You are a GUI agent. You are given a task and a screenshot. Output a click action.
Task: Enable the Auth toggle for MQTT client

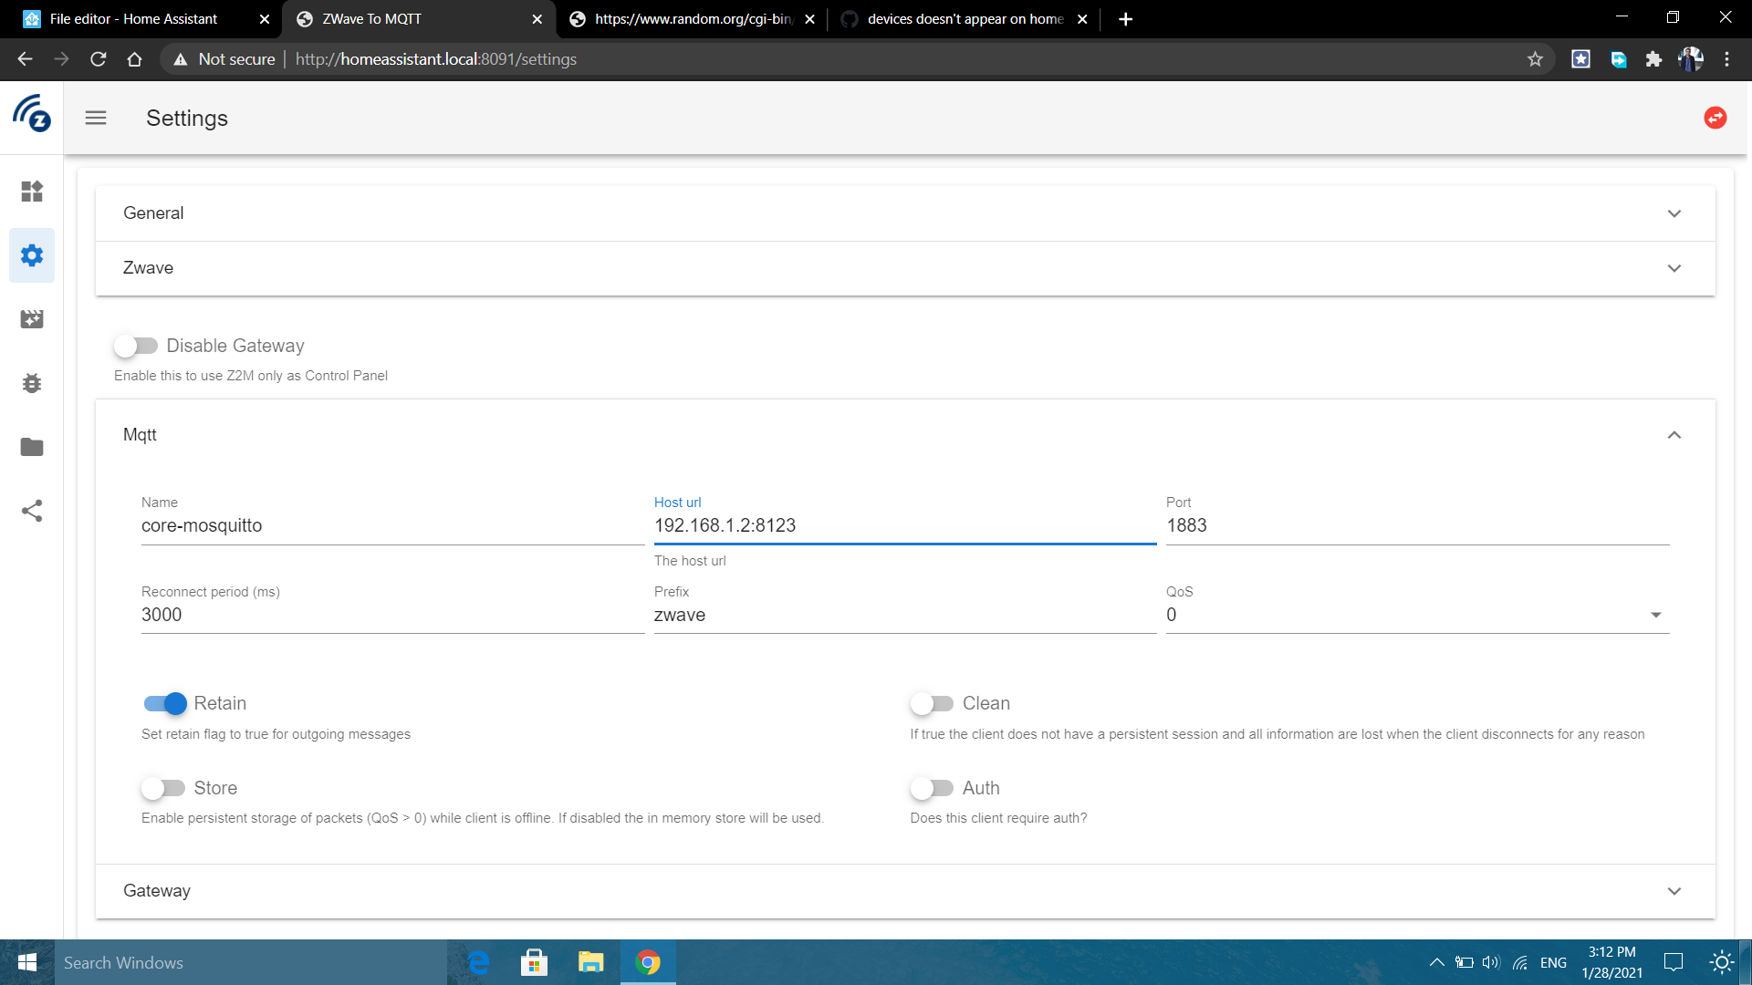[x=933, y=788]
